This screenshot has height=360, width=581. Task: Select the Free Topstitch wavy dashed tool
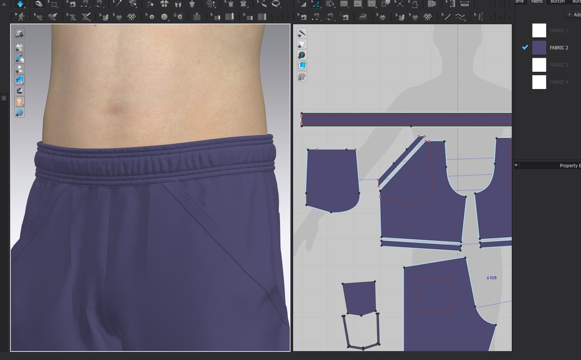pos(460,17)
